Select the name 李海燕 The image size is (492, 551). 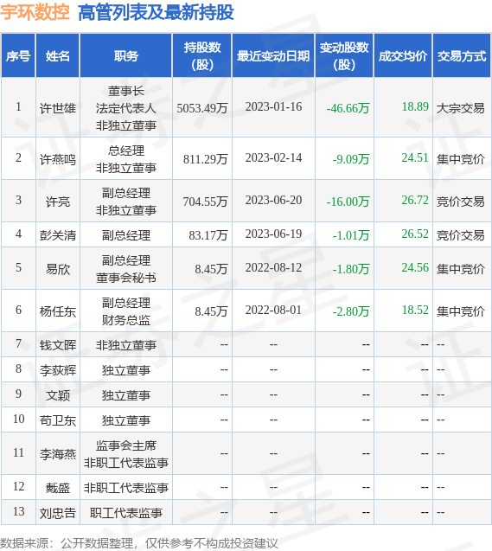(x=58, y=454)
